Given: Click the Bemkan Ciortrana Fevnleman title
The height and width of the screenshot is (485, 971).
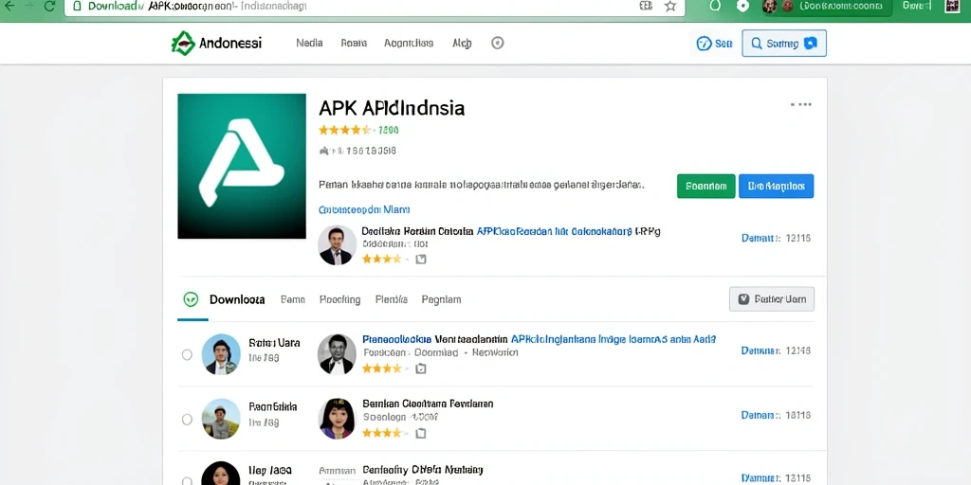Looking at the screenshot, I should [428, 404].
